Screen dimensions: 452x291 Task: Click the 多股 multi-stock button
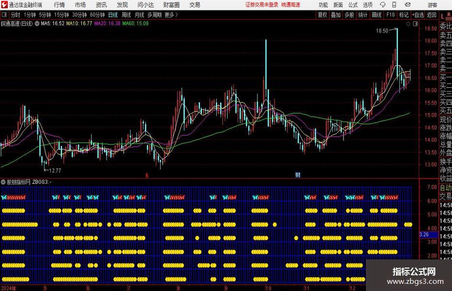click(x=349, y=15)
